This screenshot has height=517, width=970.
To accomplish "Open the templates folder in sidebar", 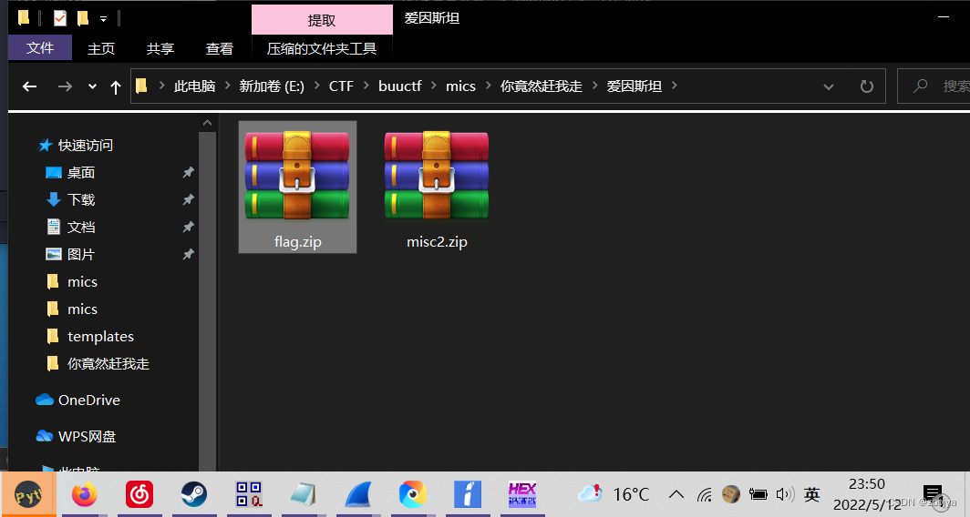I will point(100,336).
